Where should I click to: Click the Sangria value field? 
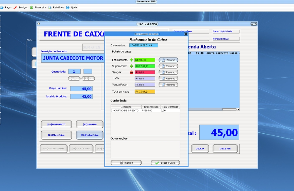click(145, 72)
